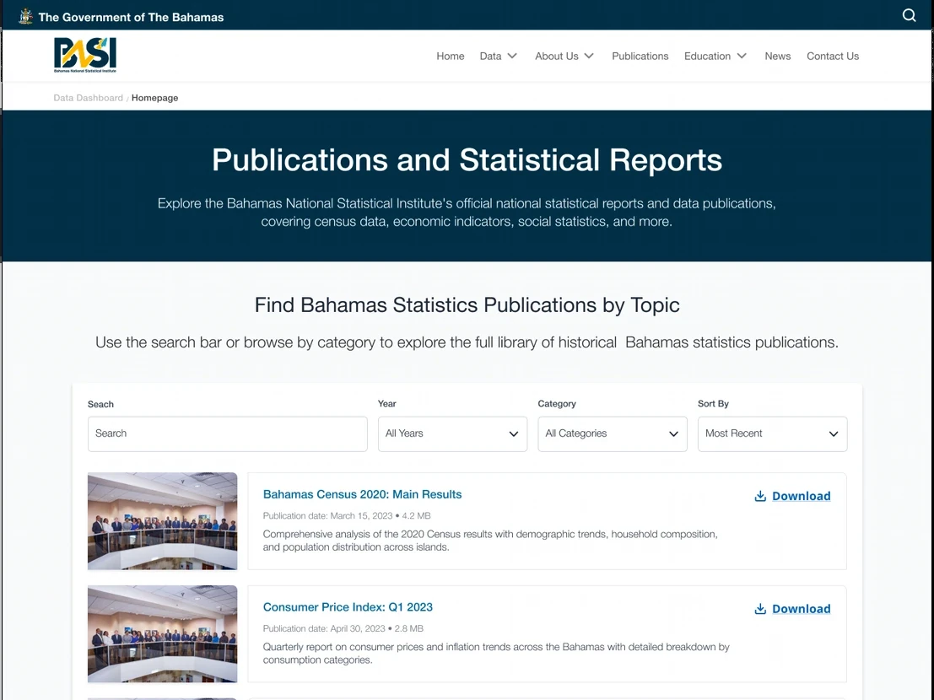
Task: Open Contact Us in navigation
Action: 833,56
